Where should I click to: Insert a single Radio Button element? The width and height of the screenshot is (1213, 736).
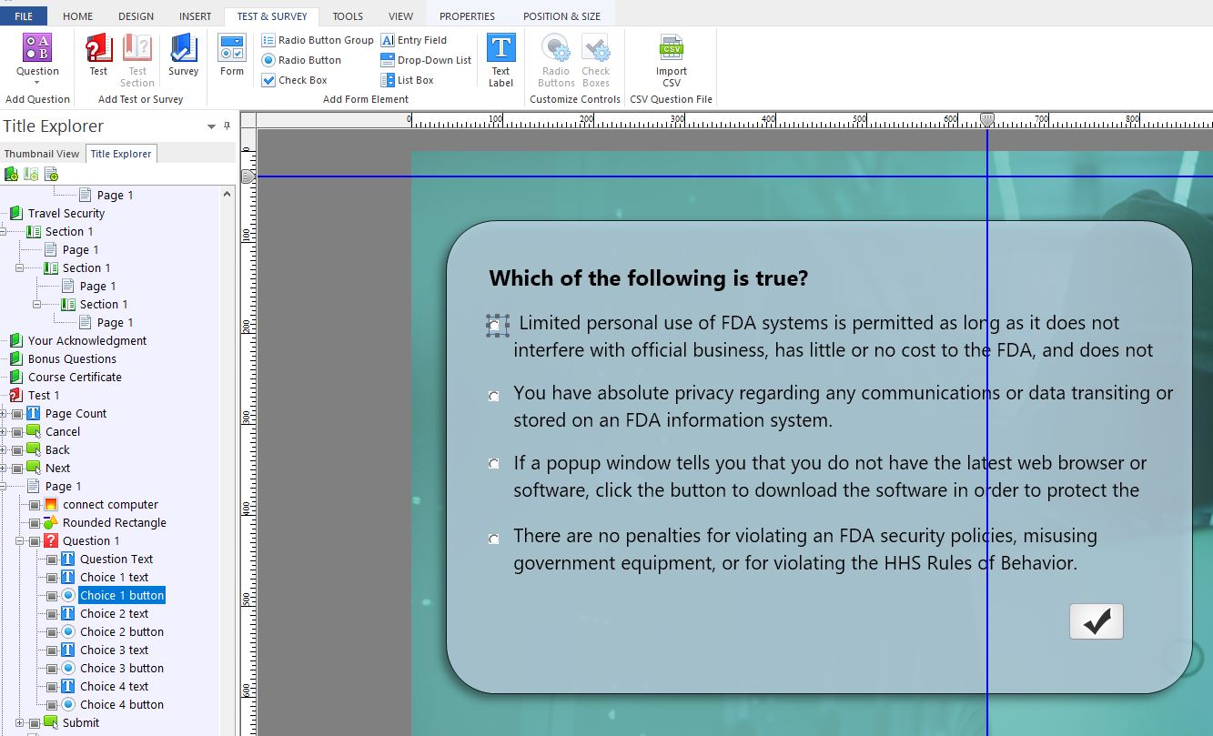click(301, 60)
